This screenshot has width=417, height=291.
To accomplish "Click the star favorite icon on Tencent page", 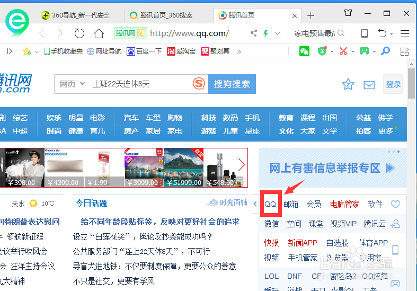I will (x=348, y=85).
